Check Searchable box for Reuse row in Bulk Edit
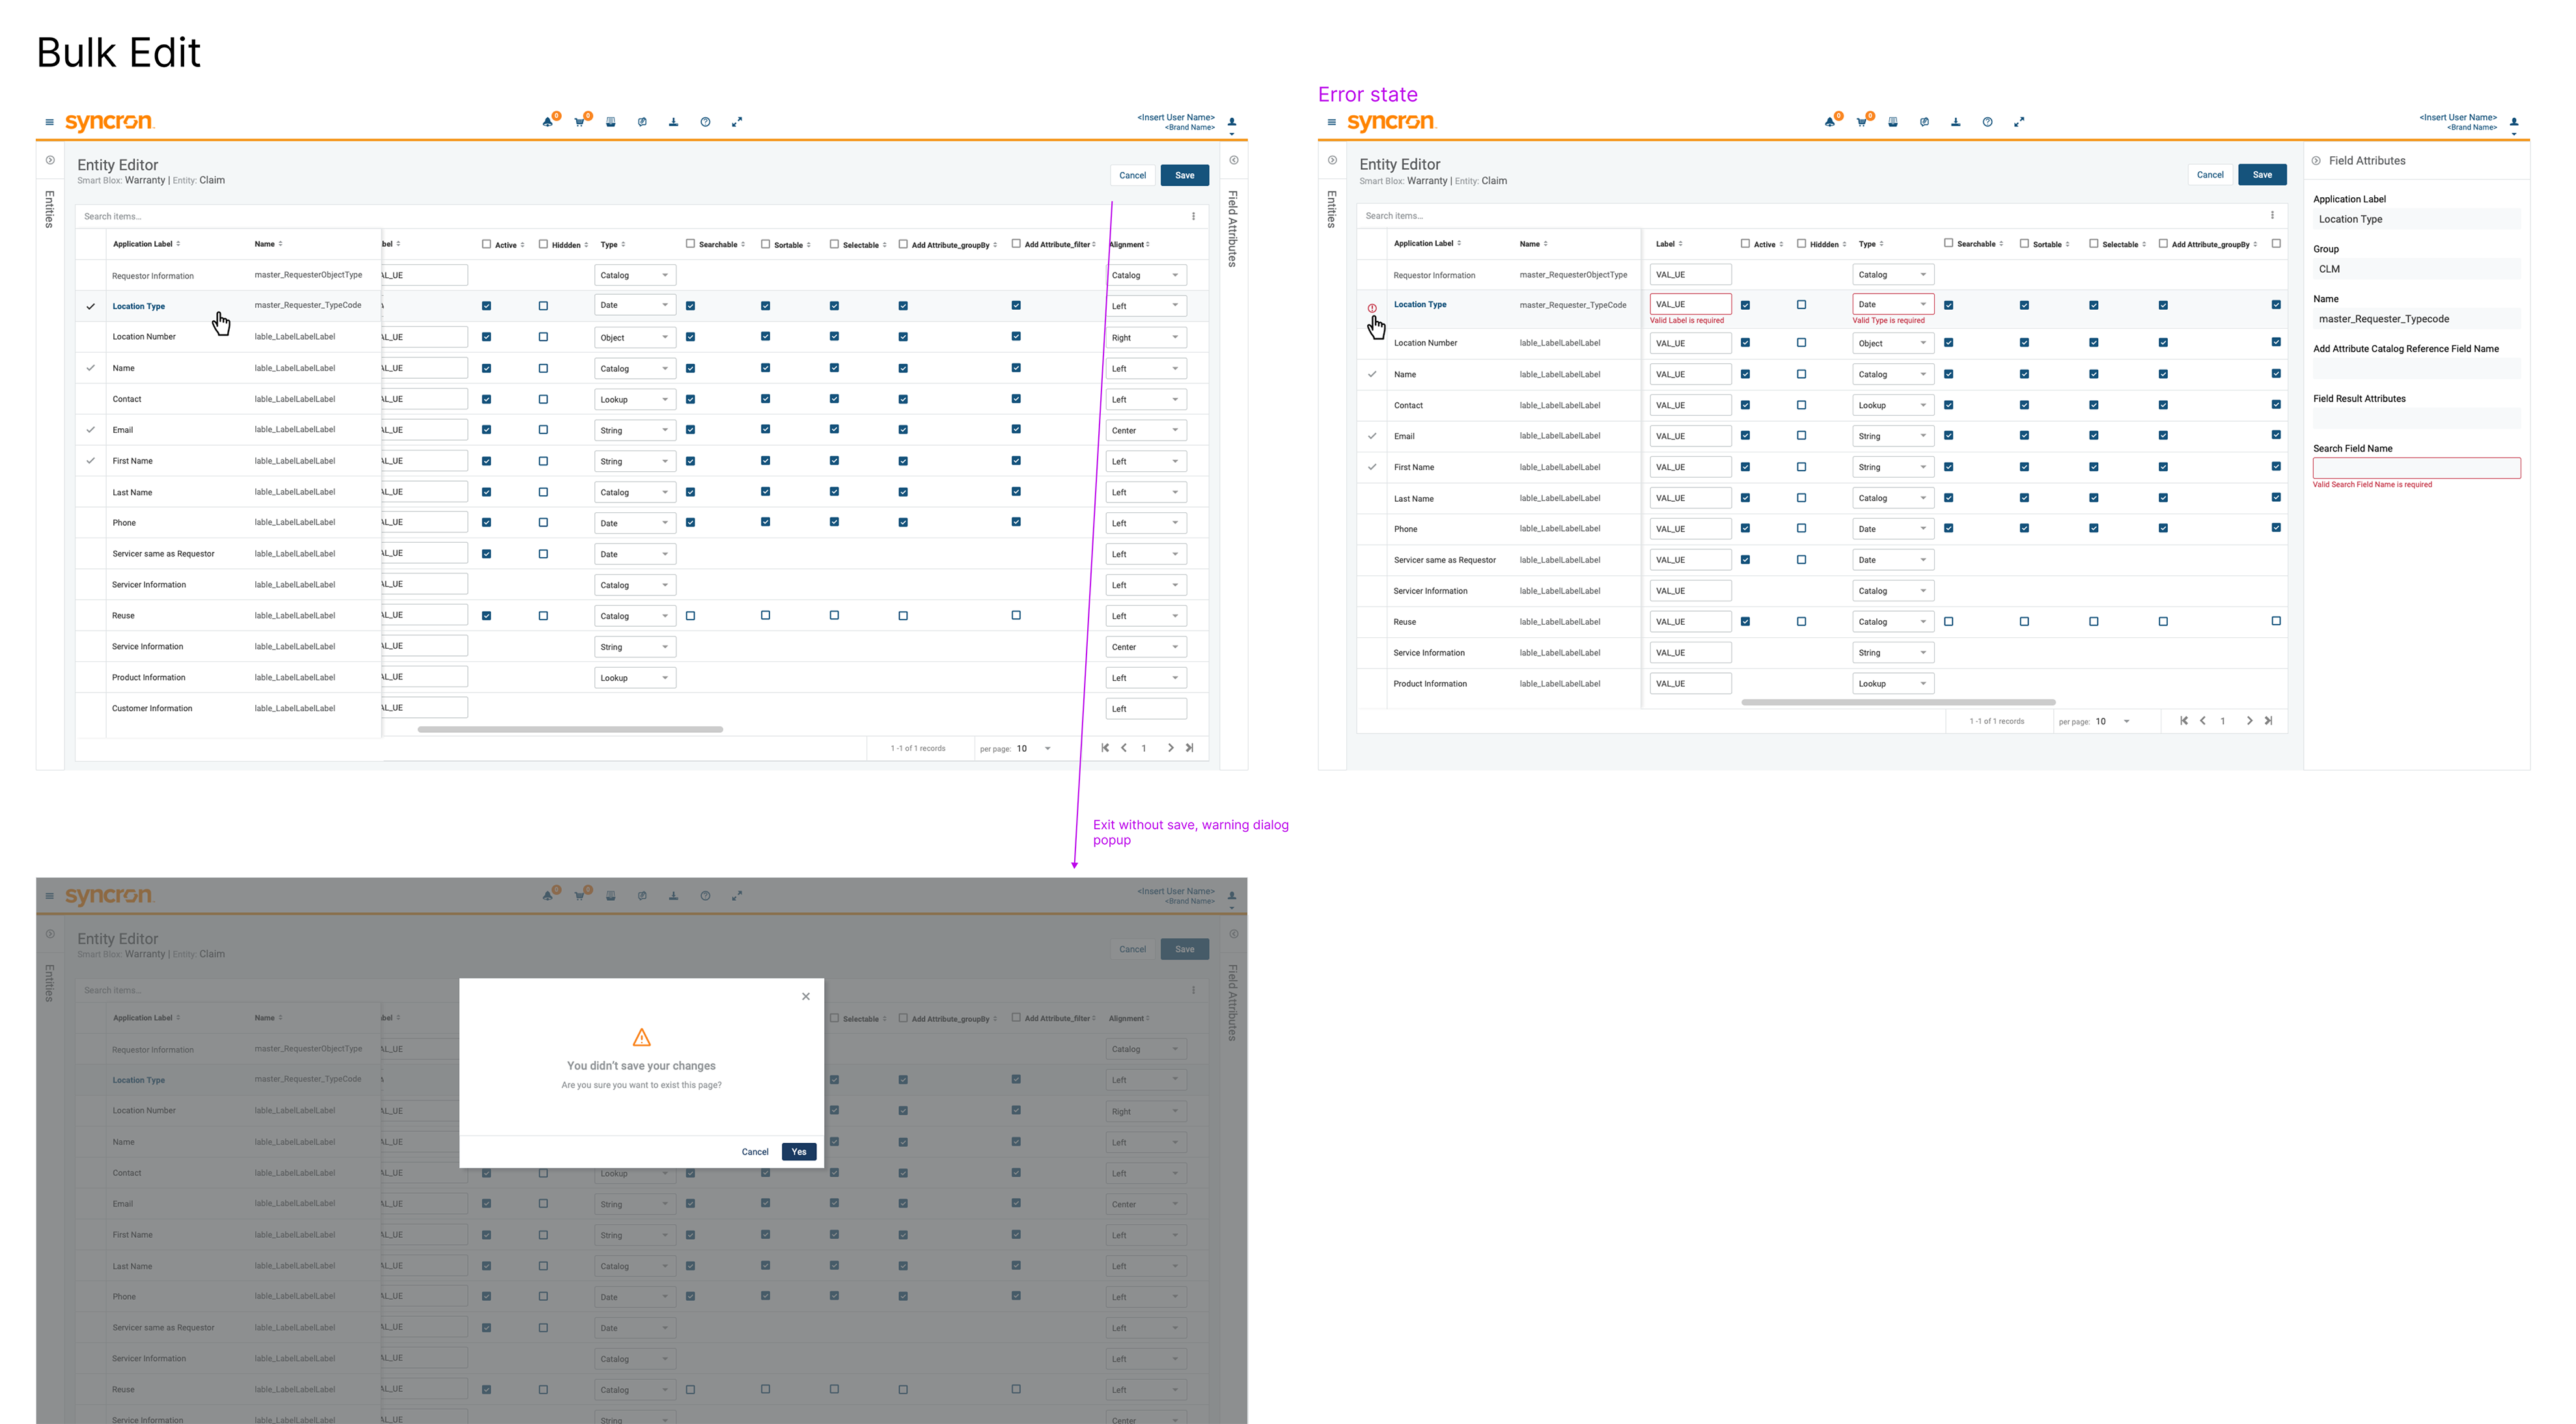The image size is (2576, 1424). [690, 616]
